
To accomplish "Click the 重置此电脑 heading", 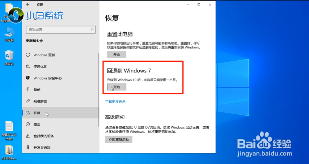I will point(120,35).
